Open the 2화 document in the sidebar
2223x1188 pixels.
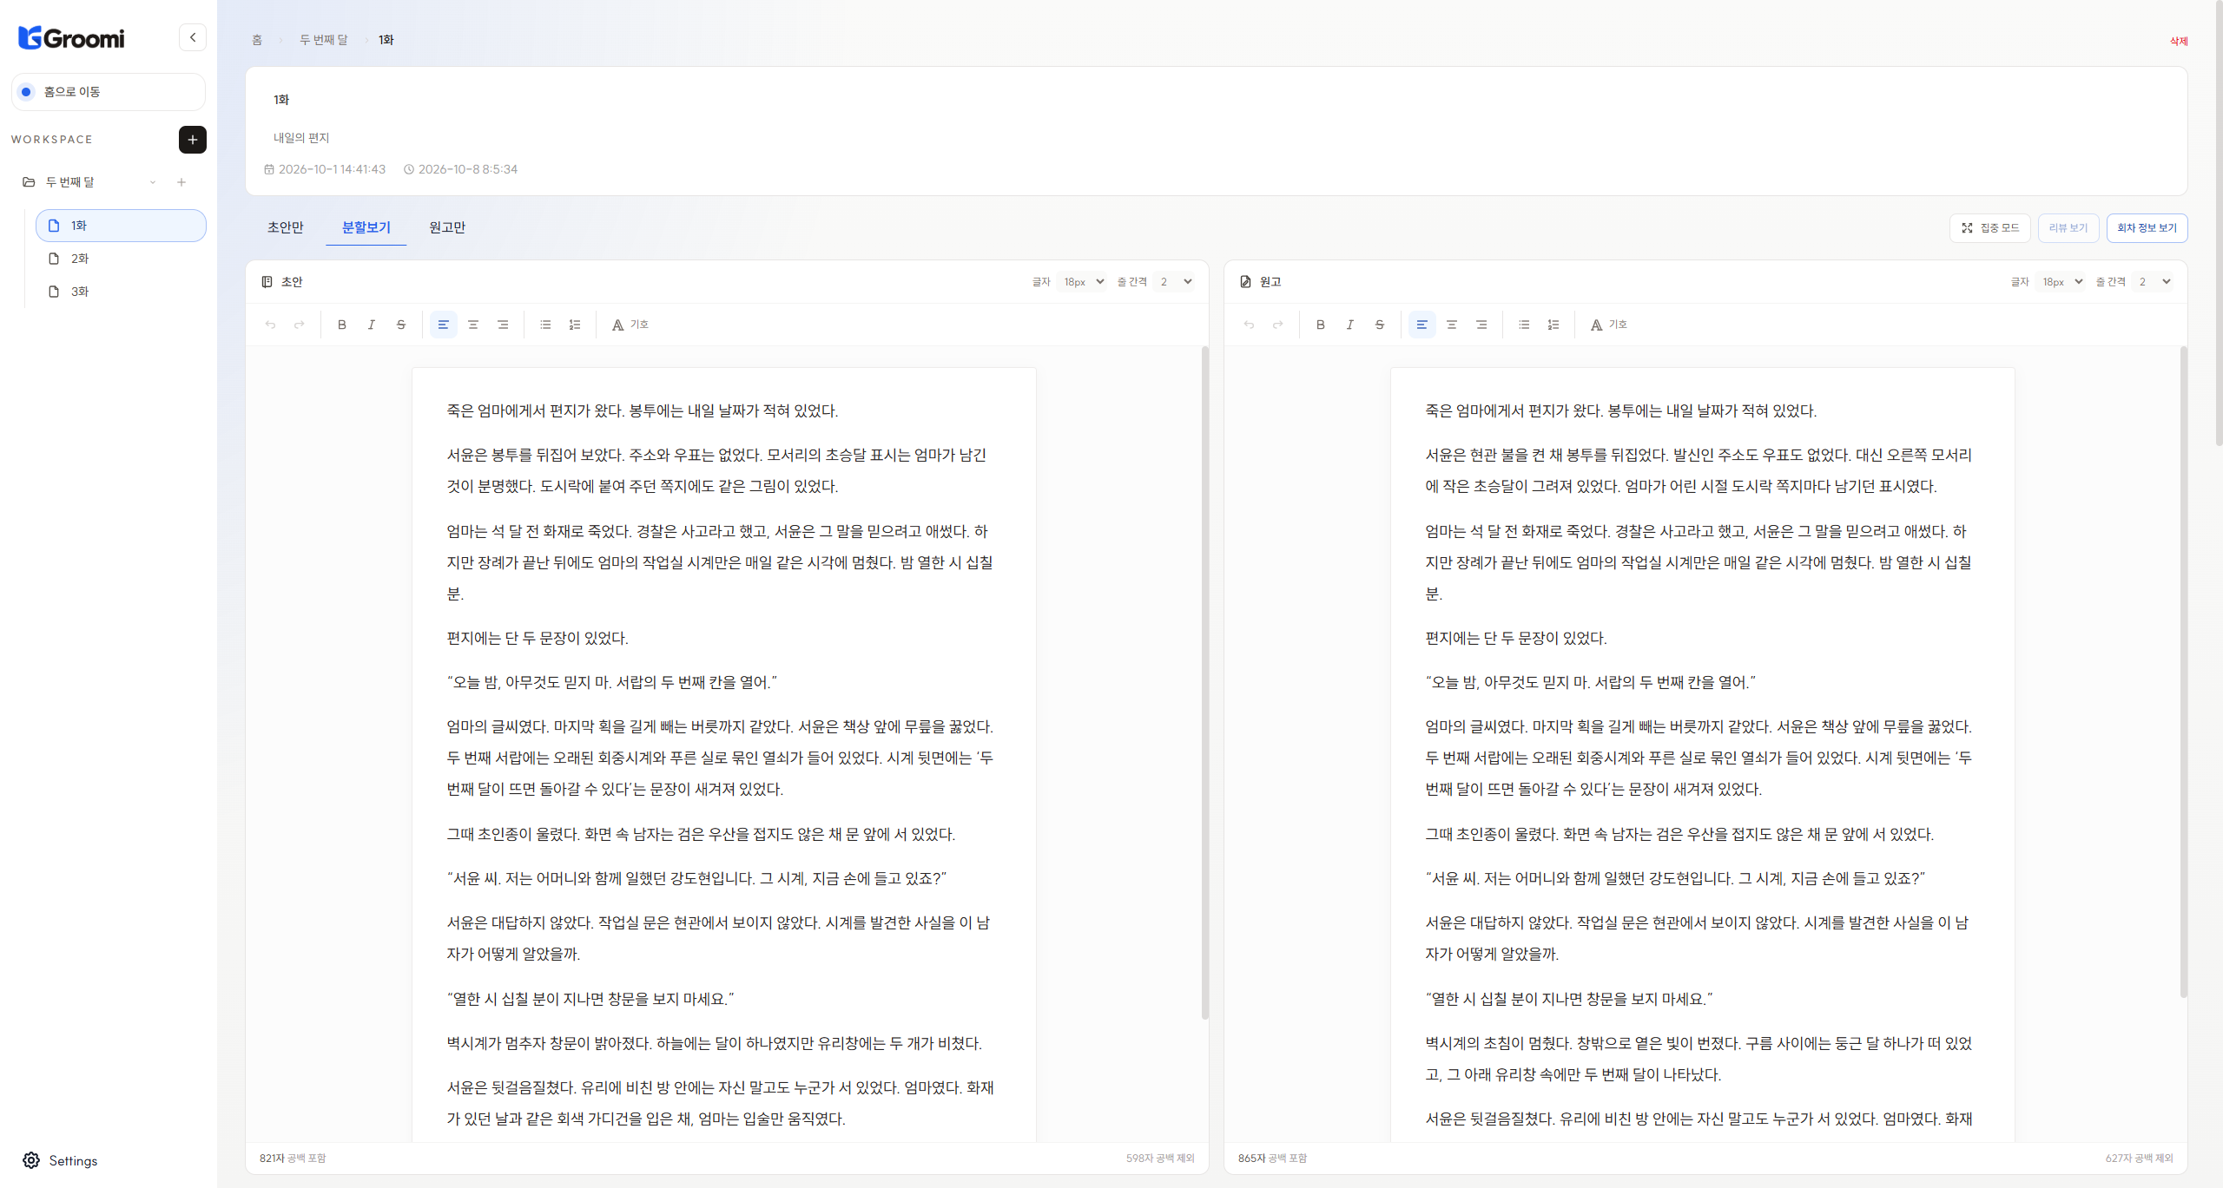(x=121, y=259)
